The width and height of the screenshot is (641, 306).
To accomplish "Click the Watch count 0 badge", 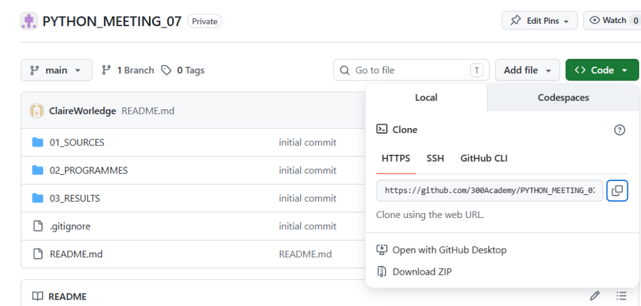I will click(635, 21).
